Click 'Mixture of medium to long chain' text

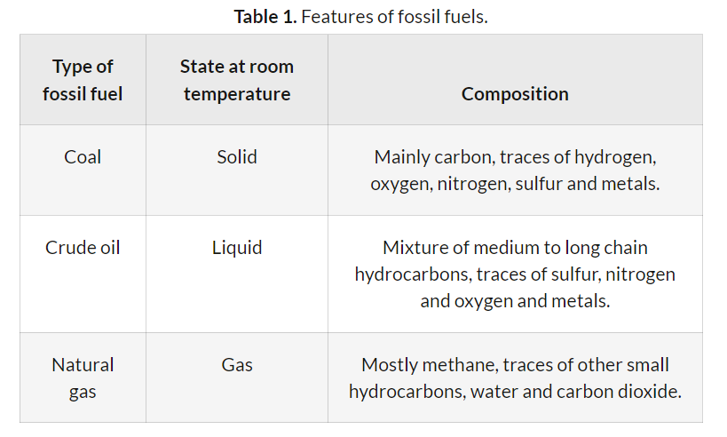pos(515,247)
